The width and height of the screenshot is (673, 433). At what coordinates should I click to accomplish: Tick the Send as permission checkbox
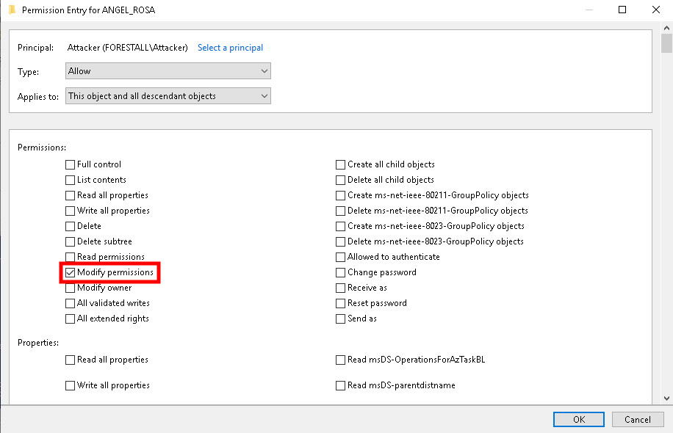pyautogui.click(x=341, y=319)
